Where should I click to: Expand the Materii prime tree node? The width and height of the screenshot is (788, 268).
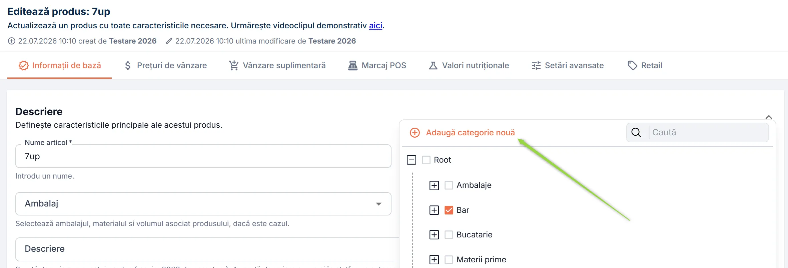(x=434, y=260)
